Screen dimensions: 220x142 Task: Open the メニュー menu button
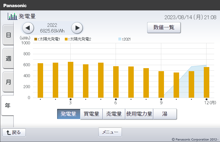point(110,132)
